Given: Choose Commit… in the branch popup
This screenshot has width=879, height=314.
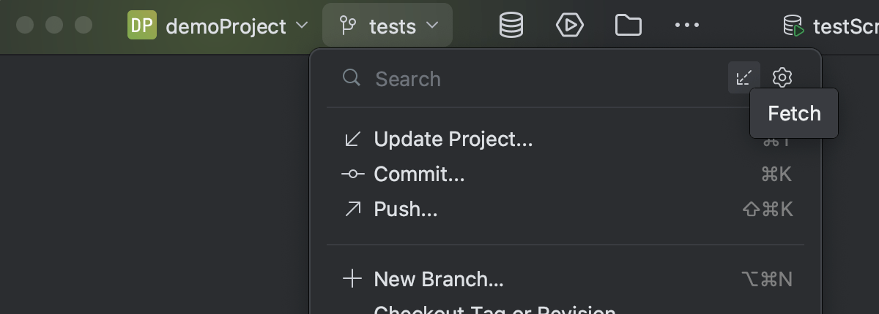Looking at the screenshot, I should (x=419, y=174).
